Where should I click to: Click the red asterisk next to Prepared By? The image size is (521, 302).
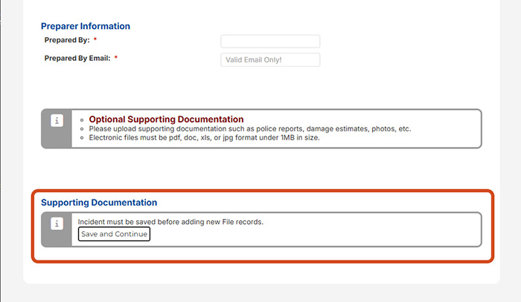(95, 40)
